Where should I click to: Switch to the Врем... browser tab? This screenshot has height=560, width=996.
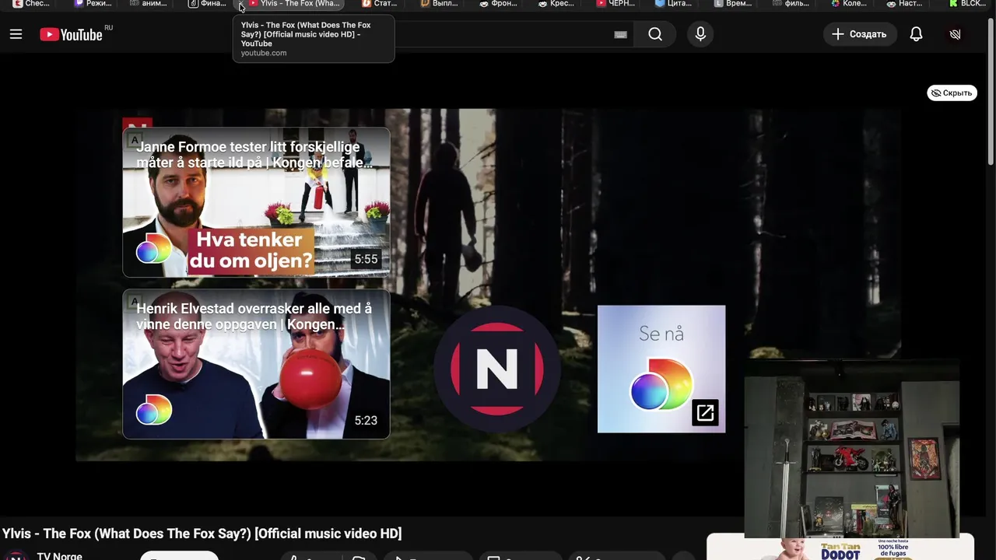pyautogui.click(x=734, y=4)
